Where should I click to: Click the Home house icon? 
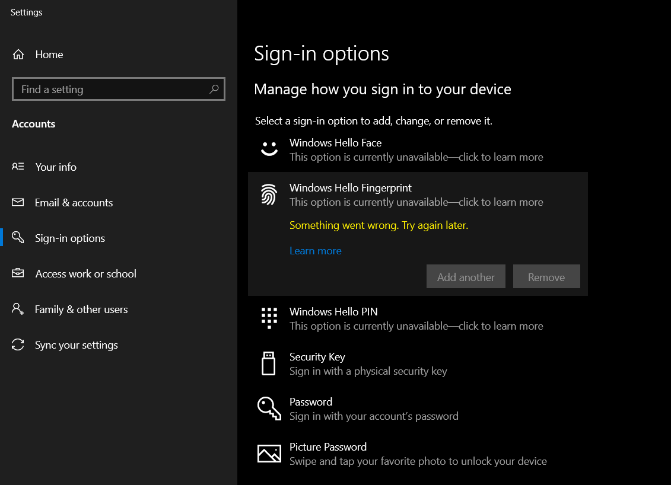coord(18,55)
